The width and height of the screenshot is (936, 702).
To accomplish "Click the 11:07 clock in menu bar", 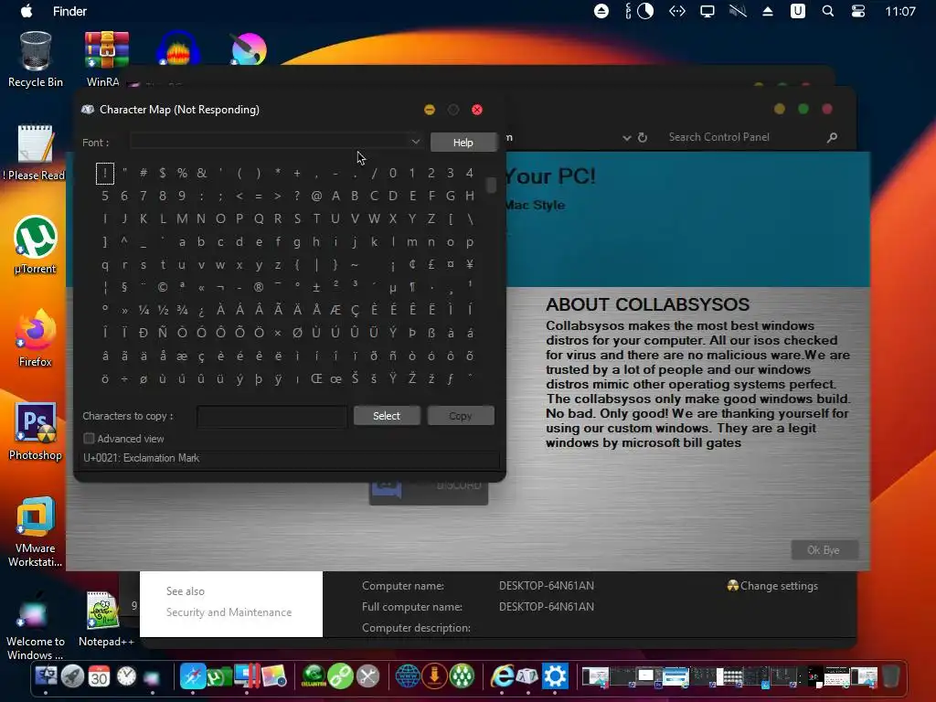I will click(x=899, y=11).
